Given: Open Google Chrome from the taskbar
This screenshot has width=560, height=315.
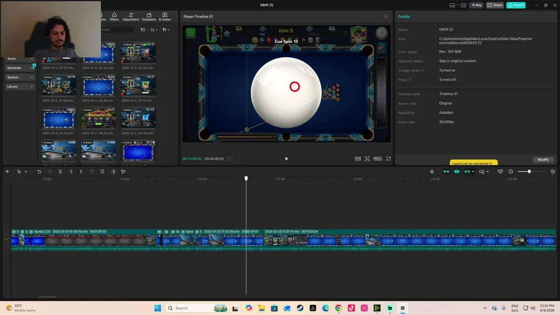Looking at the screenshot, I should [x=338, y=308].
